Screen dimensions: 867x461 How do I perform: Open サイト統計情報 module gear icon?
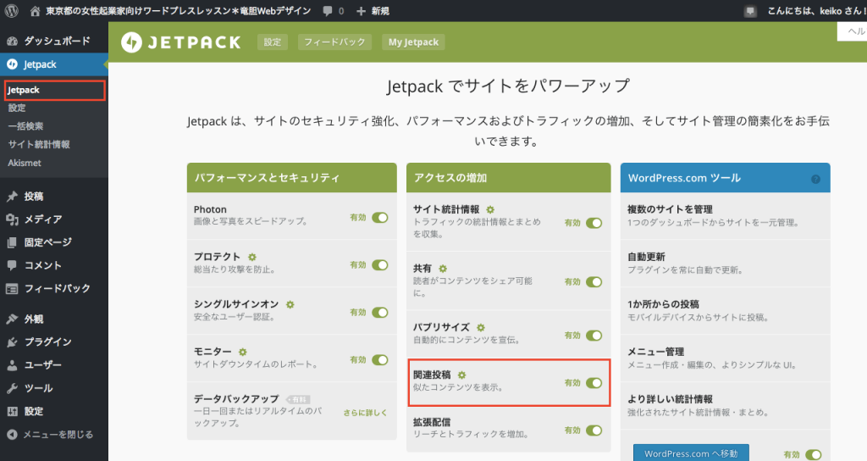tap(490, 210)
